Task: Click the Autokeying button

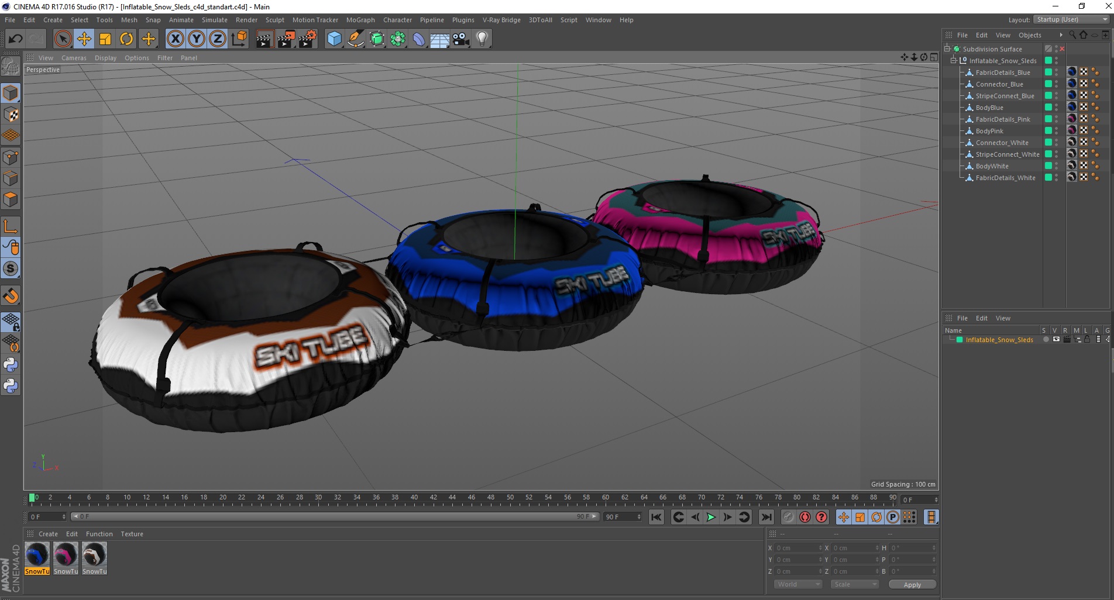Action: click(x=805, y=517)
